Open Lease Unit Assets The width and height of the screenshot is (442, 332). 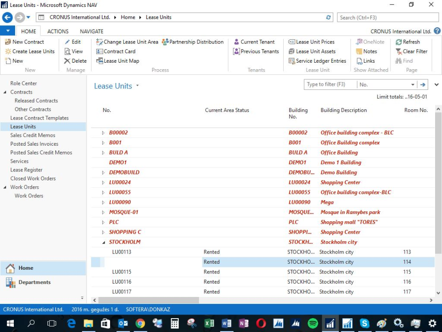[312, 51]
